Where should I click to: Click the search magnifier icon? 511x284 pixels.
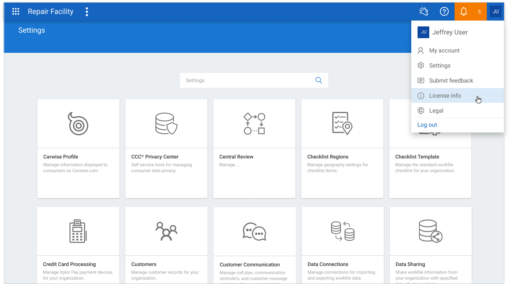tap(319, 80)
